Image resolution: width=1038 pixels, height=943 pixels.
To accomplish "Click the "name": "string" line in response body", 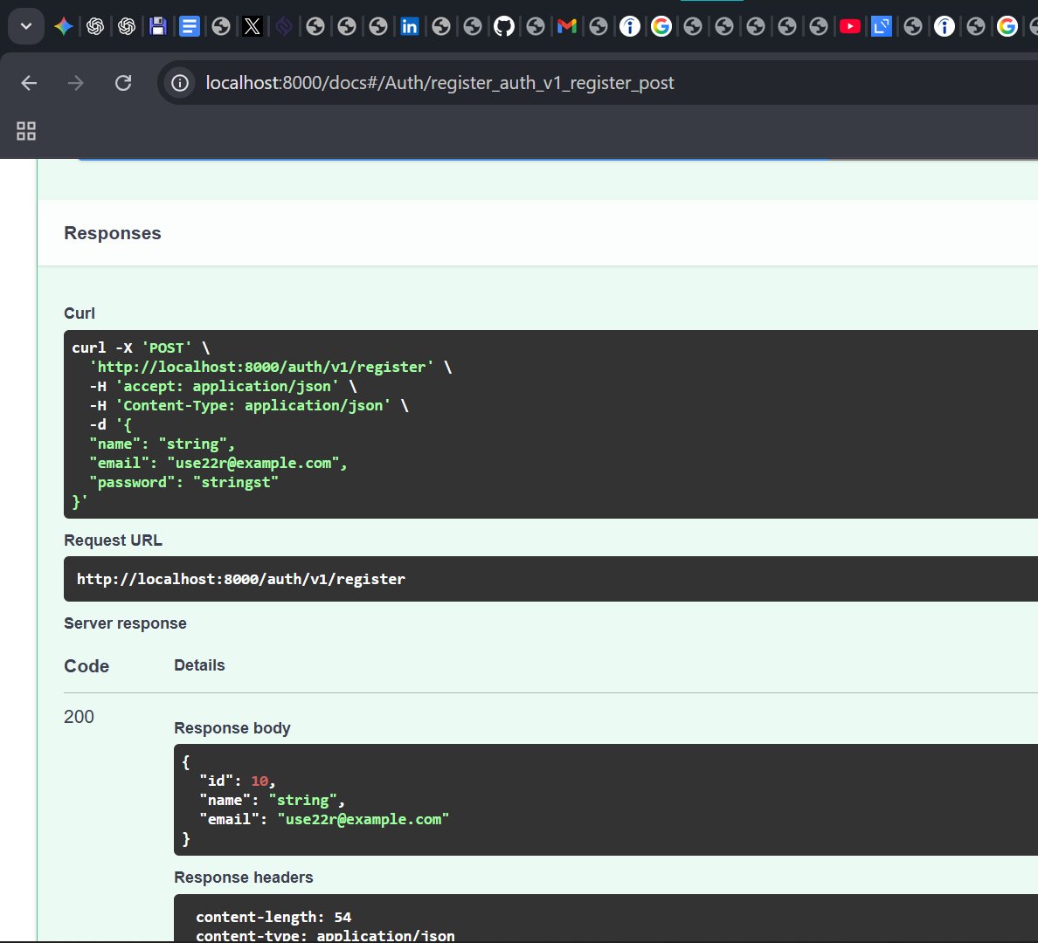I will [x=272, y=800].
